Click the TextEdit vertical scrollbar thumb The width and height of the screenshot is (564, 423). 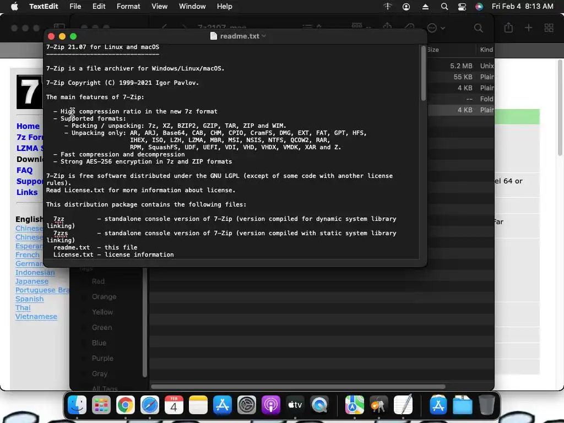[x=424, y=73]
